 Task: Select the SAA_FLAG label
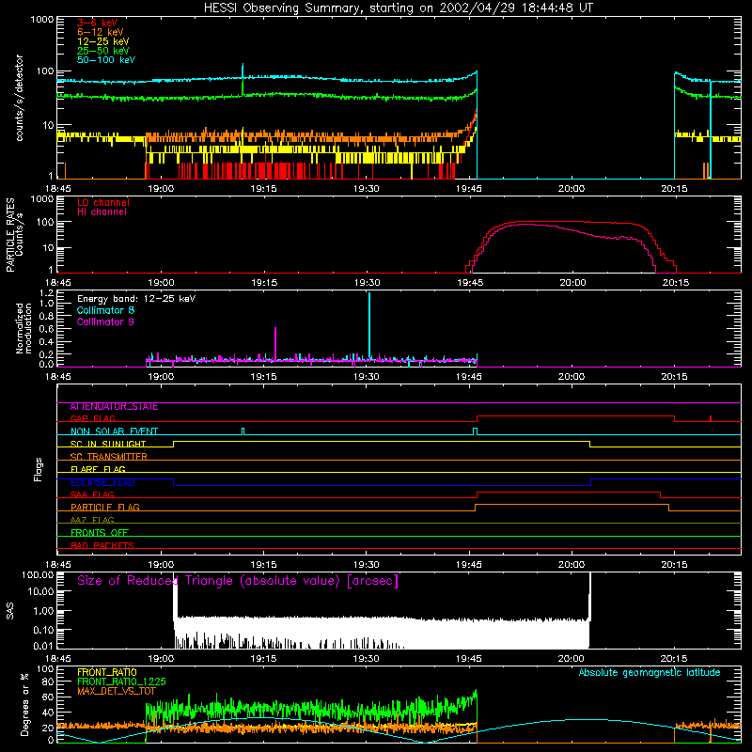tap(92, 495)
